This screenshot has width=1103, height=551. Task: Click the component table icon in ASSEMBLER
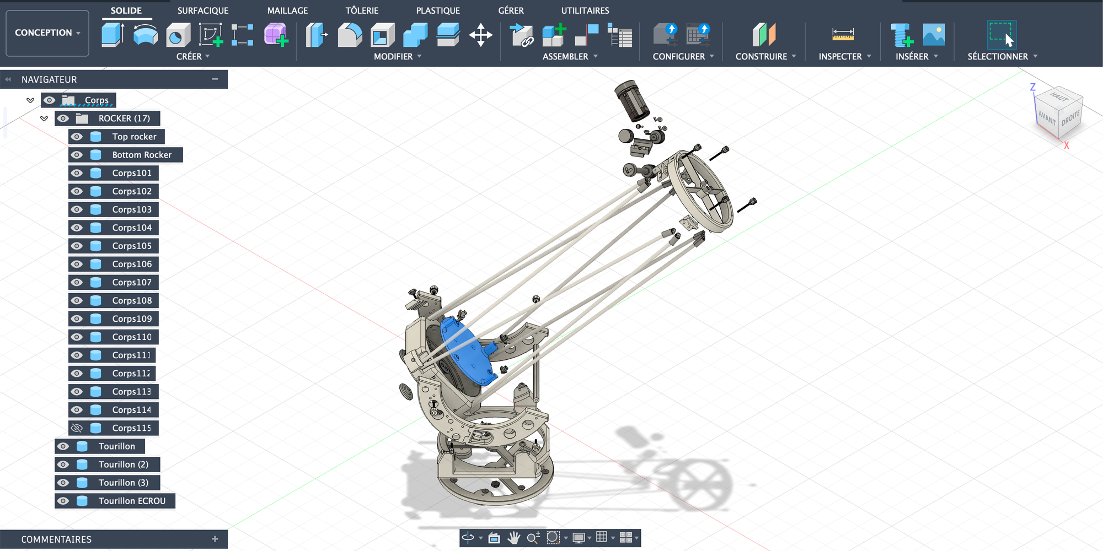(620, 35)
